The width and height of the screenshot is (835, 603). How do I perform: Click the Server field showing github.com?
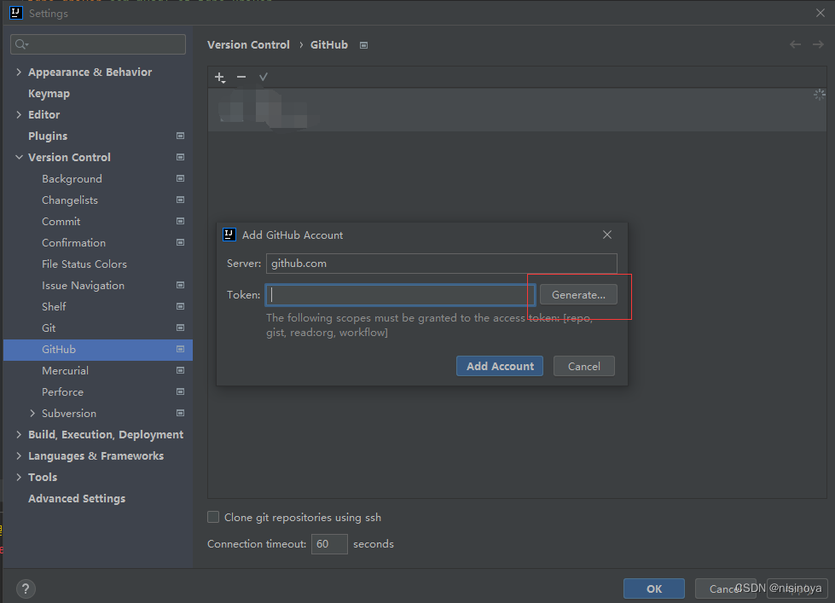point(442,264)
